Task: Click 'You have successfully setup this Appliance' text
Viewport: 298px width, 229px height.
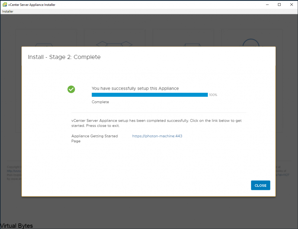Action: pyautogui.click(x=135, y=88)
